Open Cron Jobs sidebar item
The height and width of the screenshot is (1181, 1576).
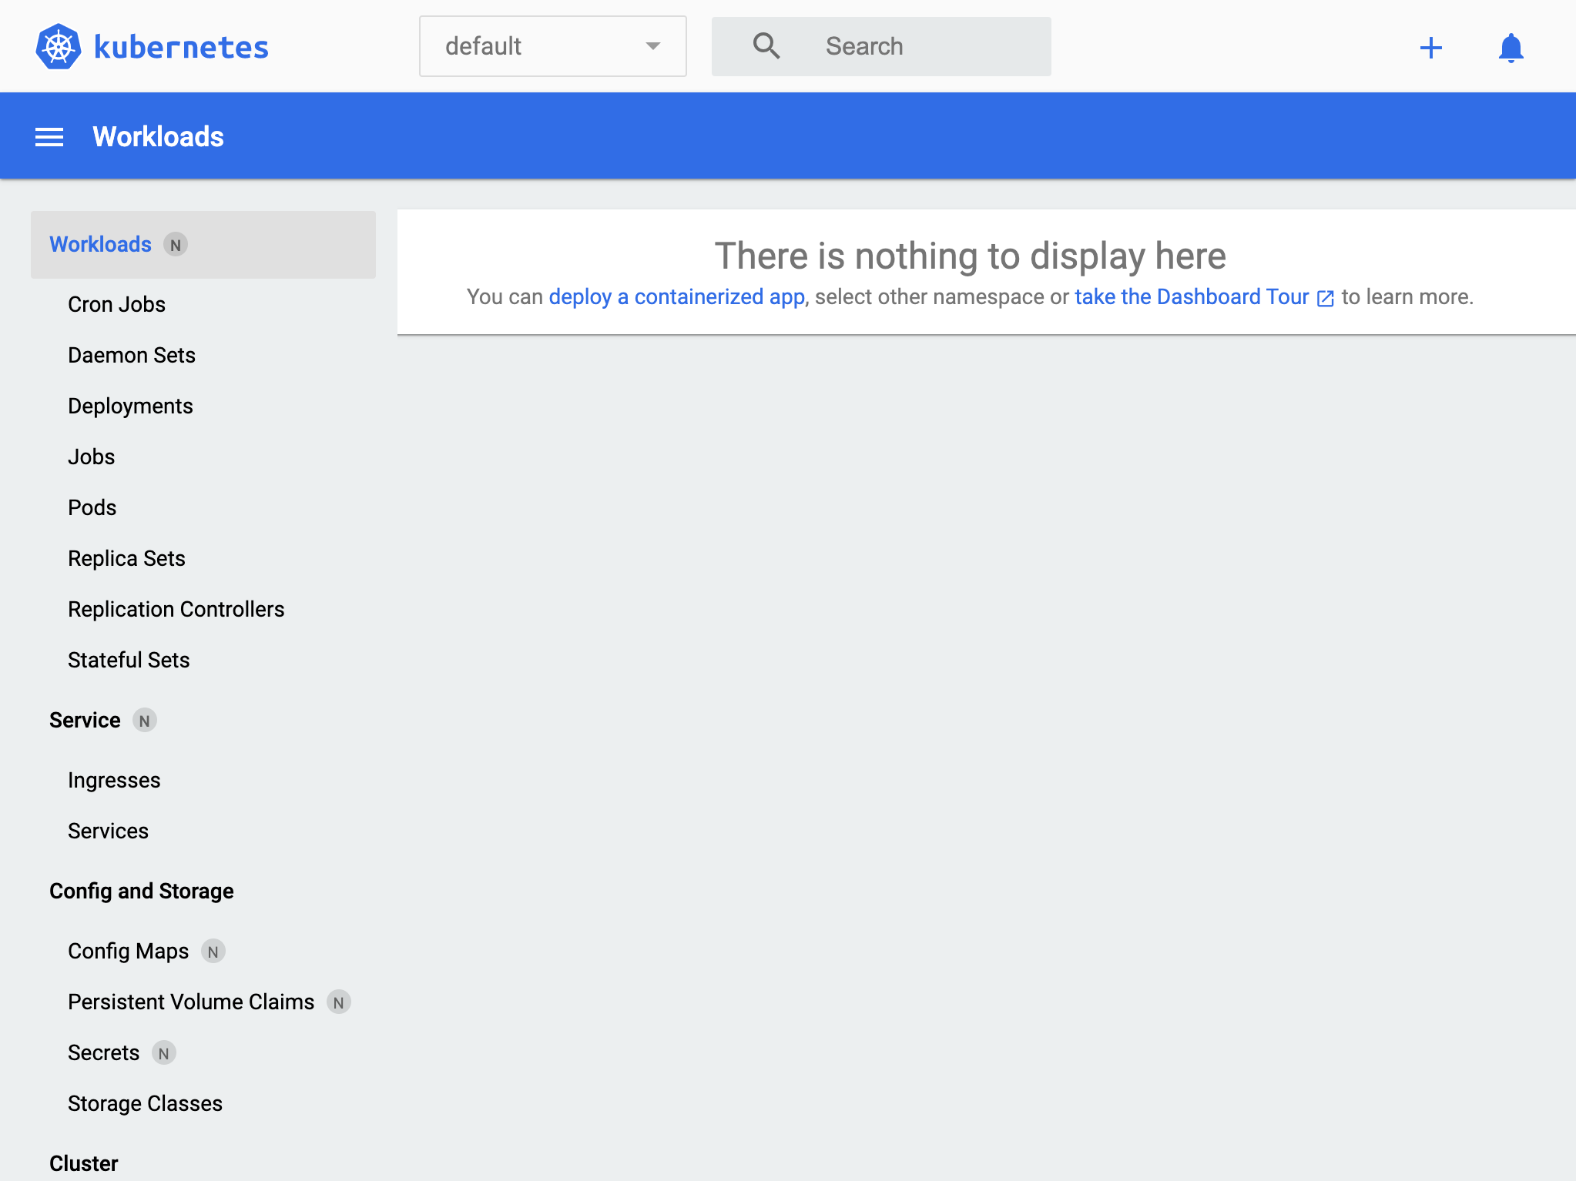pos(116,305)
